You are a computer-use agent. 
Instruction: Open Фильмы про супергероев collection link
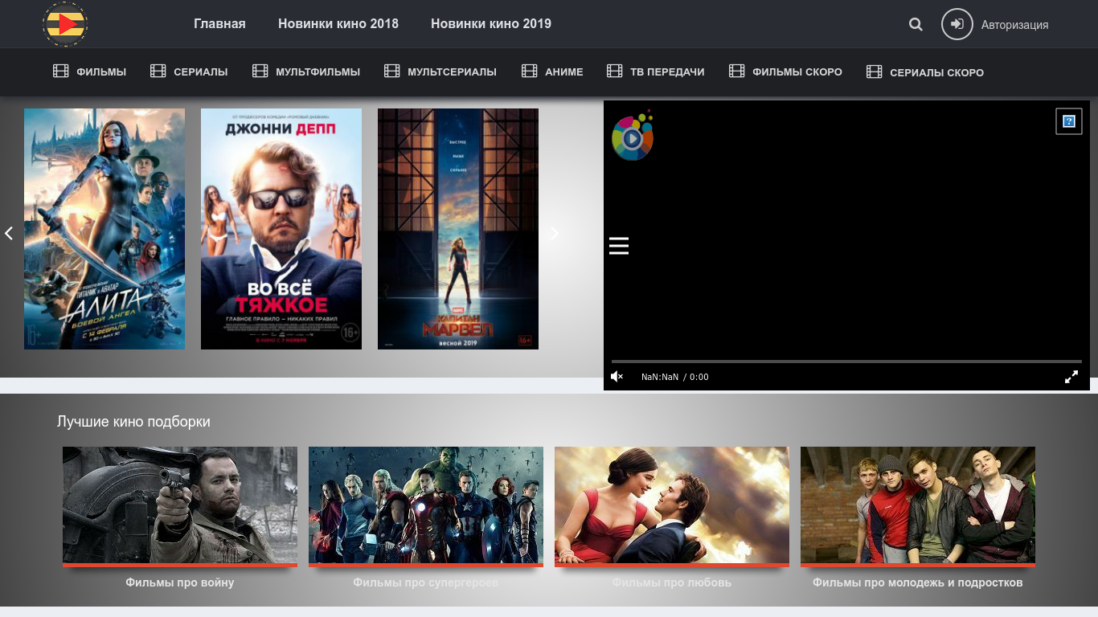426,582
